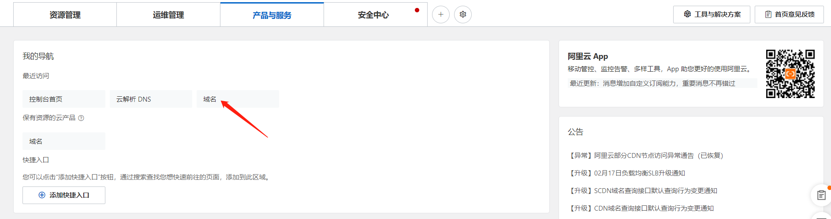Viewport: 831px width, 219px height.
Task: Open 工具与解决方案 button
Action: tap(712, 15)
